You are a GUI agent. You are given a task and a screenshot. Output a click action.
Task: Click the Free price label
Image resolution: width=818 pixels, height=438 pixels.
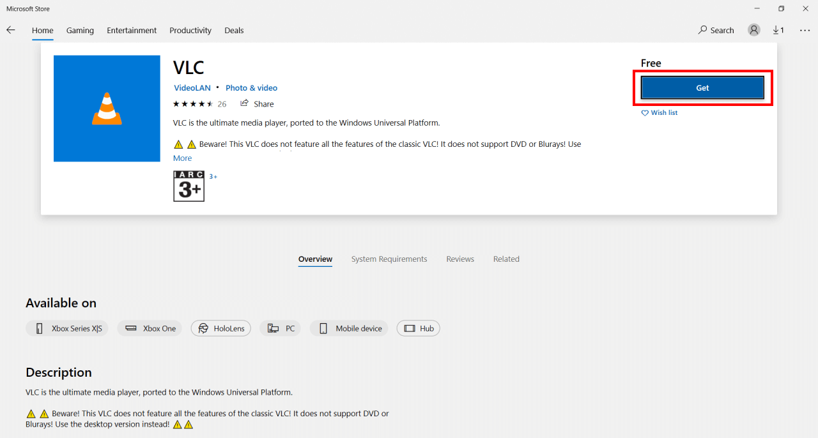click(x=651, y=63)
